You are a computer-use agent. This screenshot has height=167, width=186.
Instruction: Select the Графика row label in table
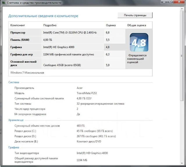(16, 47)
